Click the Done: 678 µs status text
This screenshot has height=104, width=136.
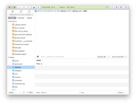(41, 93)
